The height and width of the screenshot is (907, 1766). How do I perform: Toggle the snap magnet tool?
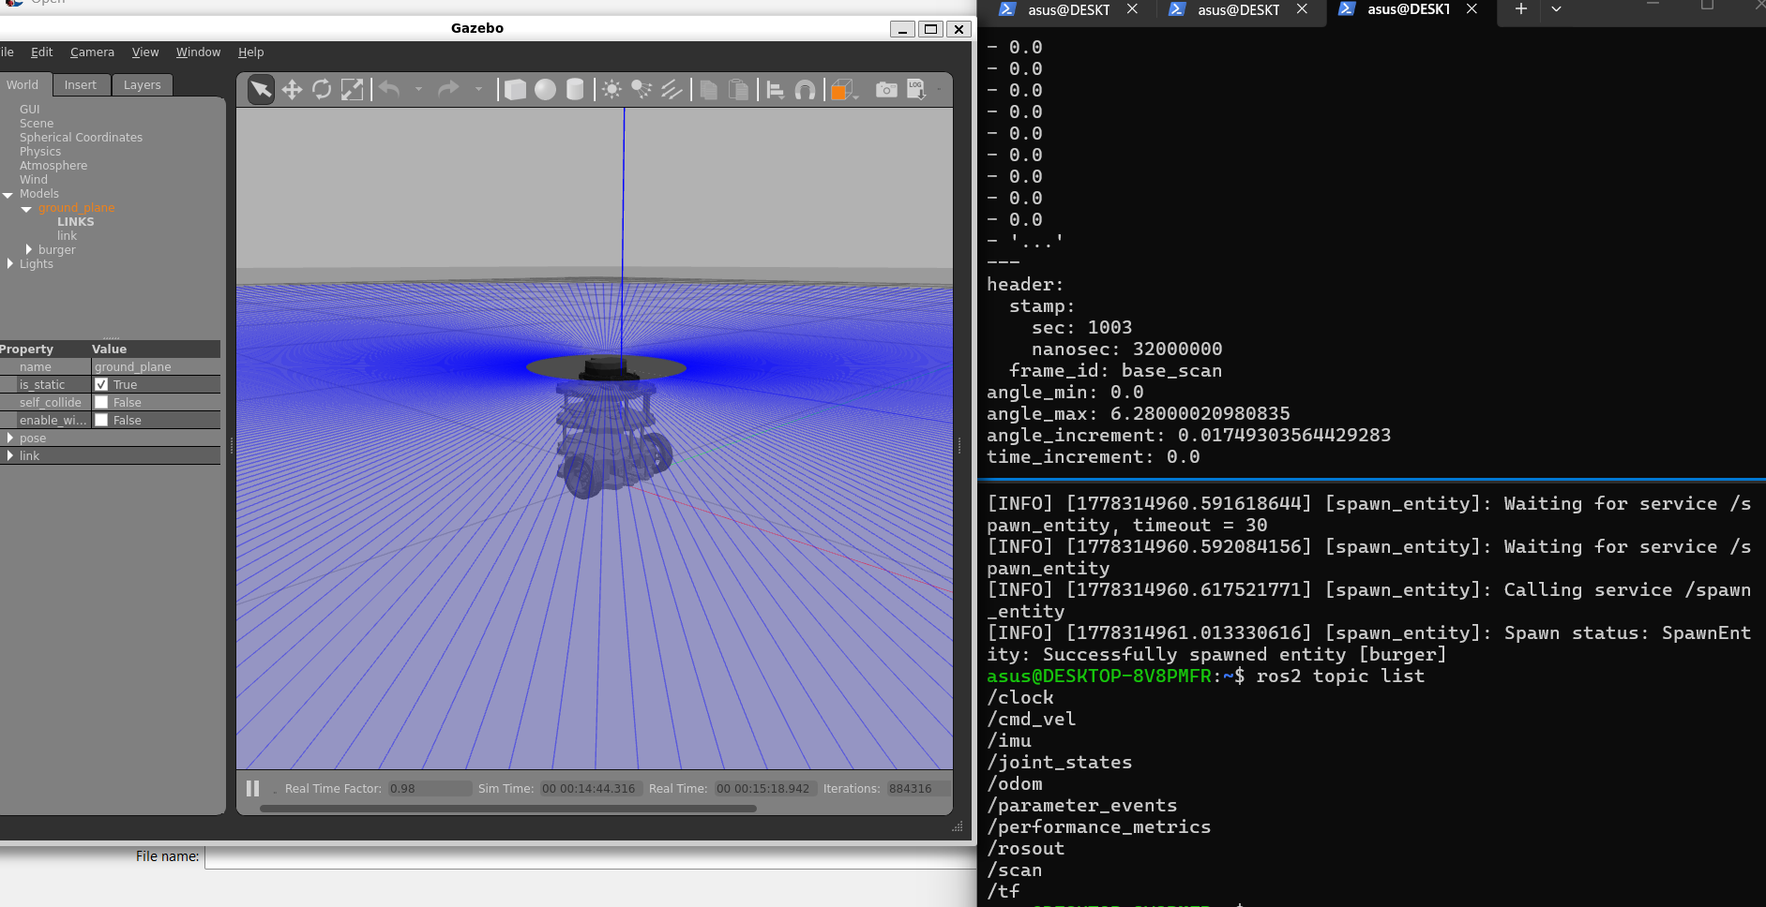pos(805,89)
